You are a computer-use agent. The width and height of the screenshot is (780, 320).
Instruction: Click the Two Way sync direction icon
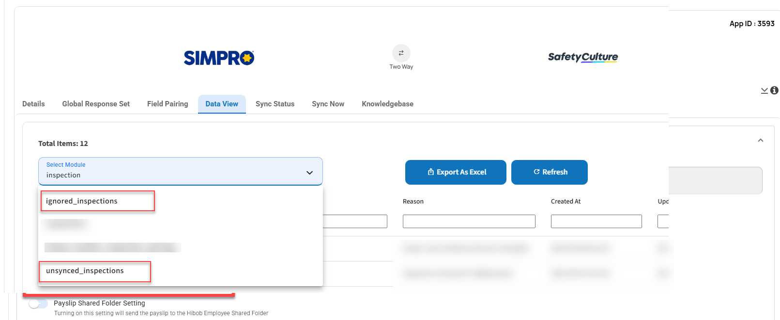[401, 53]
